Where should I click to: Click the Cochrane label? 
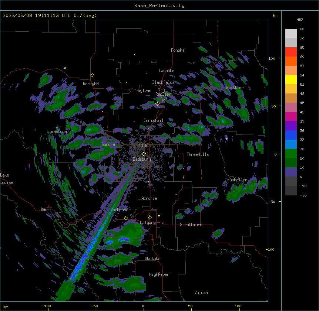coord(119,210)
